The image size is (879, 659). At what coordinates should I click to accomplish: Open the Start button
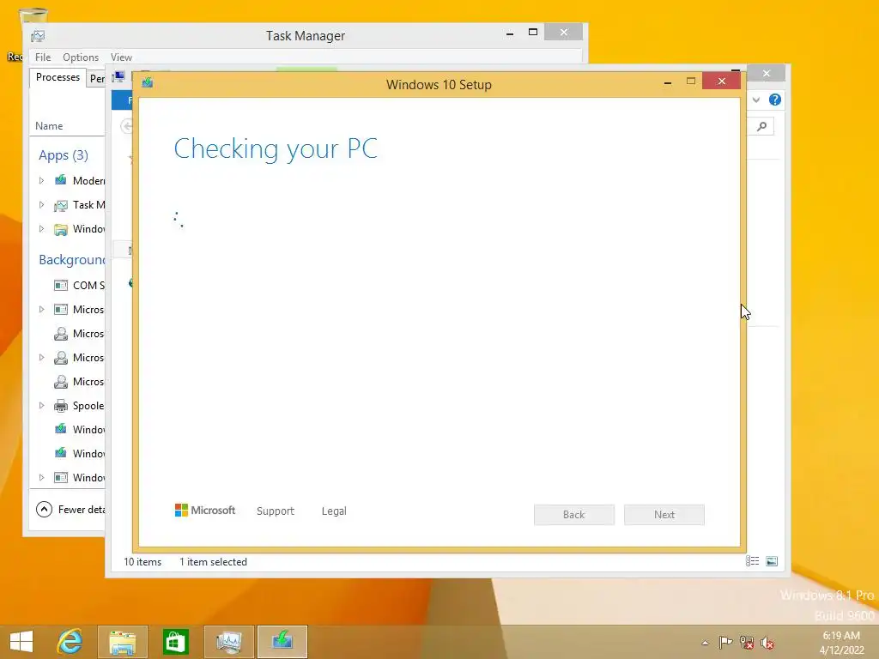click(x=21, y=642)
